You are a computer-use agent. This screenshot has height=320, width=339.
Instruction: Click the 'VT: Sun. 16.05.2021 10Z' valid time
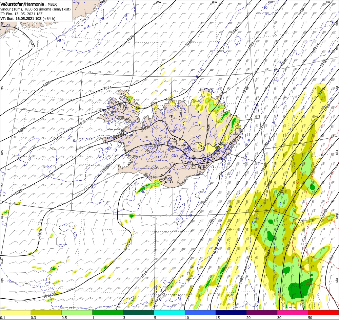(x=21, y=19)
